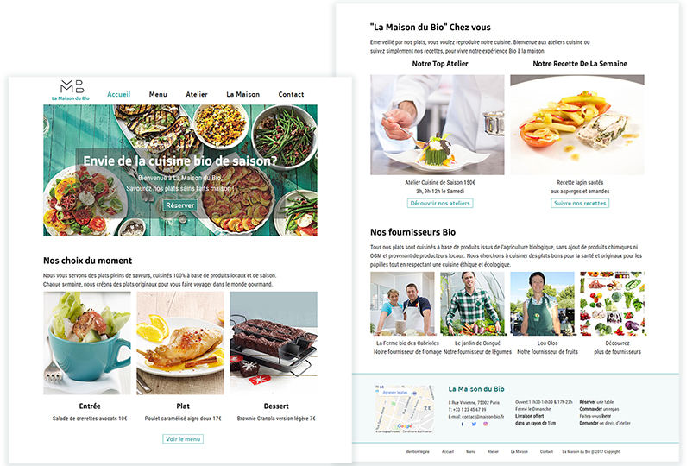
Task: Open the La Ferme bio des Cabrioles photo
Action: pos(402,304)
